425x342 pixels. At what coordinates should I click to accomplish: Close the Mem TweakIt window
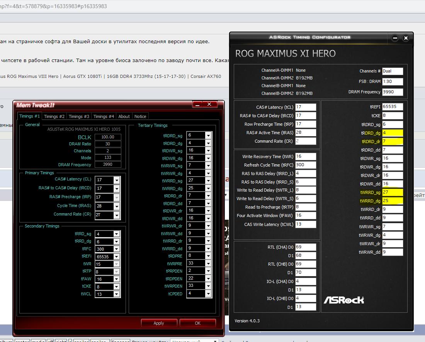[209, 104]
